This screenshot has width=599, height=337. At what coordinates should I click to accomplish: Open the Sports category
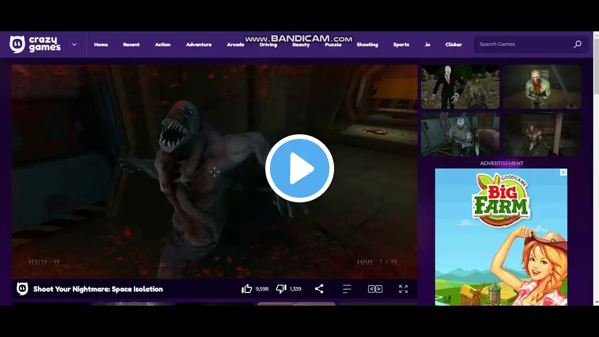(401, 44)
